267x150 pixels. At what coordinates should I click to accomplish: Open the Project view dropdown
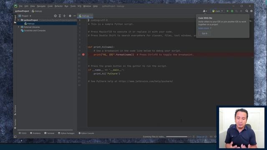point(25,16)
